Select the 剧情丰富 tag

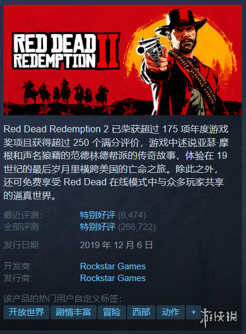74,312
